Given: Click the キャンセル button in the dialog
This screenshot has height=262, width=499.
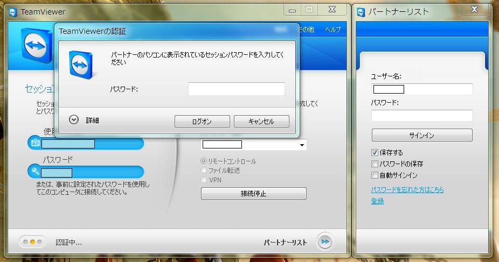Looking at the screenshot, I should point(261,121).
